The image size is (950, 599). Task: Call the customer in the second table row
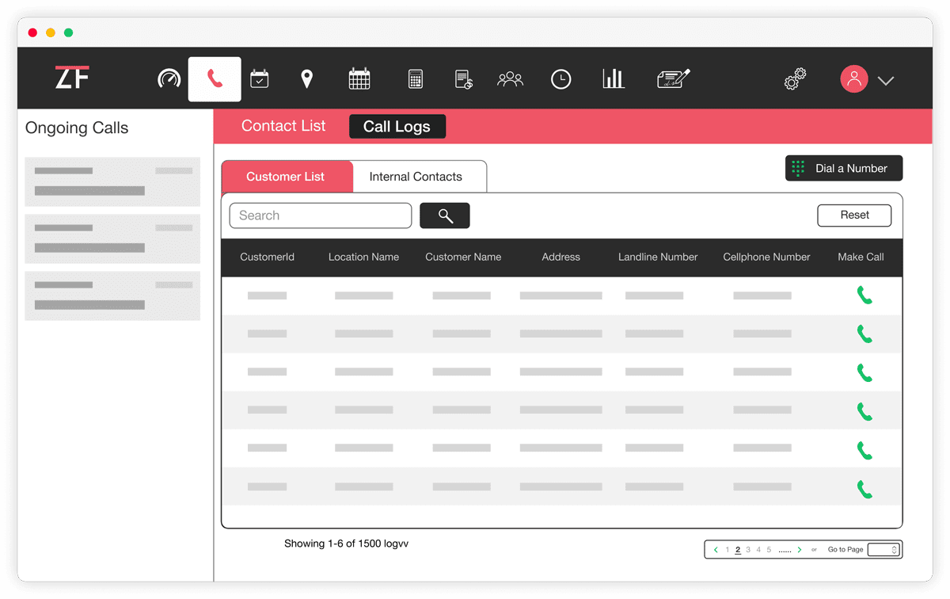[x=864, y=334]
